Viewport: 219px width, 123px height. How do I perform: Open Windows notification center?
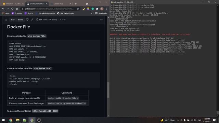pyautogui.click(x=215, y=120)
